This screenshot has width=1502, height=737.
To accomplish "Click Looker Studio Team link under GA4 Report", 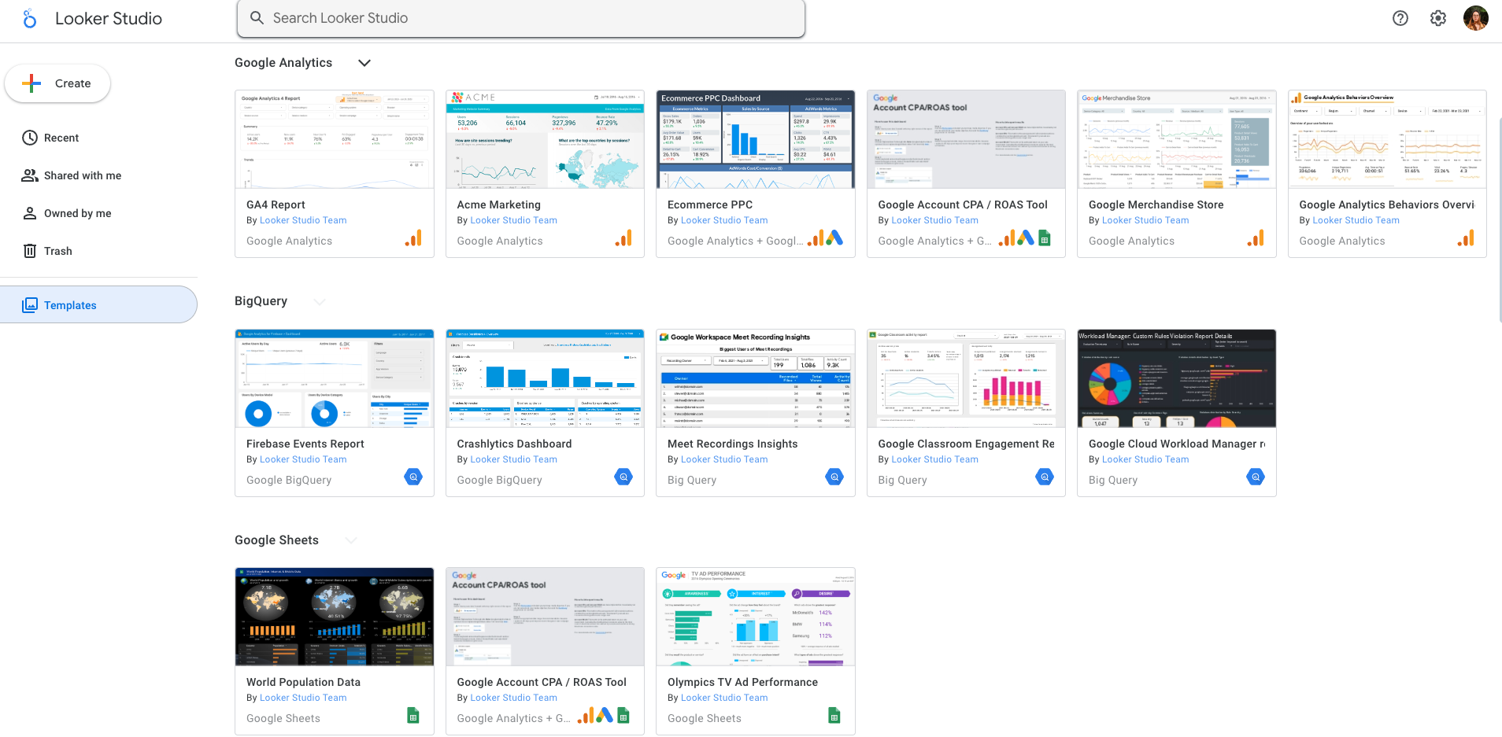I will (303, 220).
